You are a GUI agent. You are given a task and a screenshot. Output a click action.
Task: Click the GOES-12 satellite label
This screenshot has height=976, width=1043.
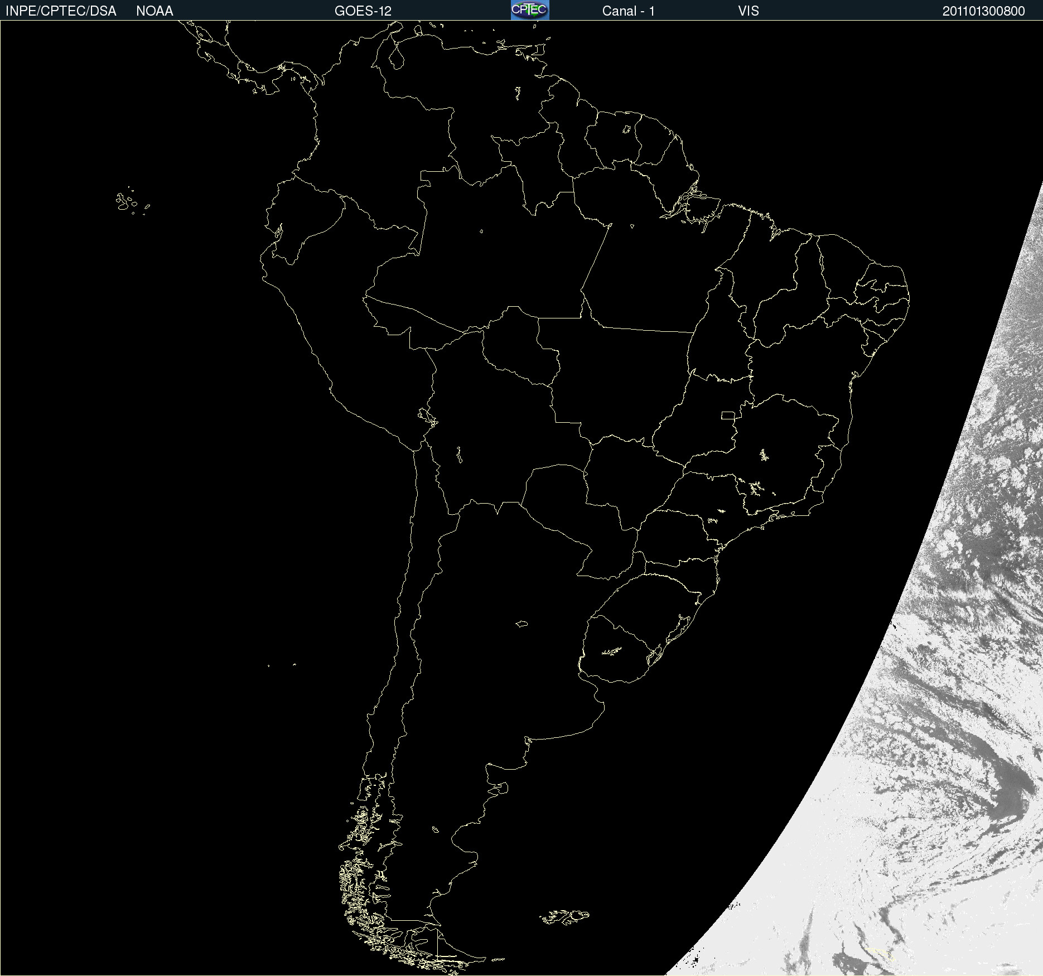363,11
